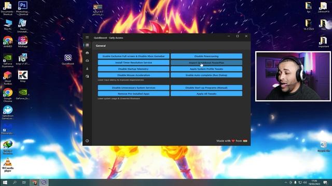Select the Internet Download Manager desktop icon

pos(8,147)
